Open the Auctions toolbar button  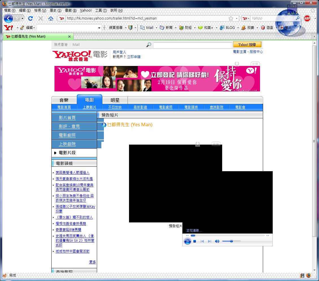tap(248, 27)
